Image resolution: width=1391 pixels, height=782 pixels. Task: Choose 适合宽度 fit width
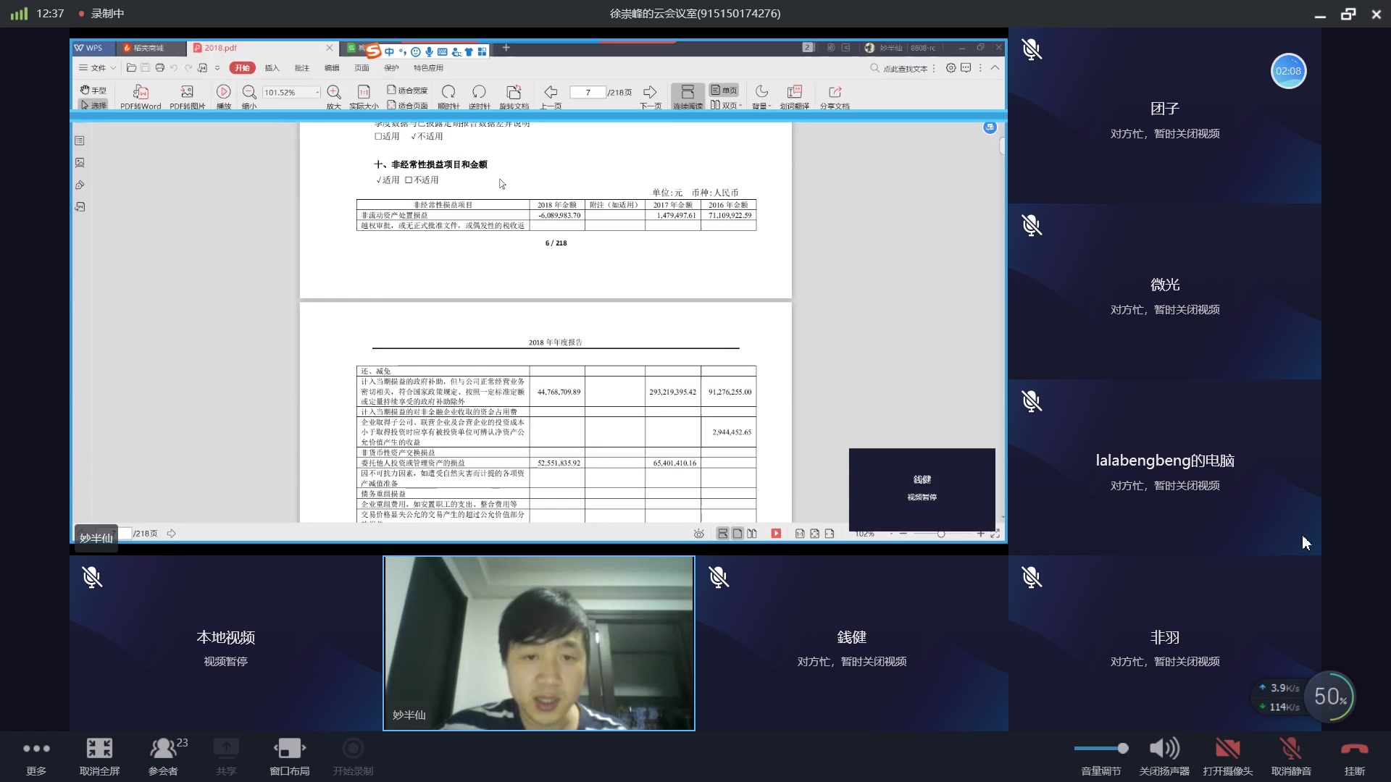point(407,91)
